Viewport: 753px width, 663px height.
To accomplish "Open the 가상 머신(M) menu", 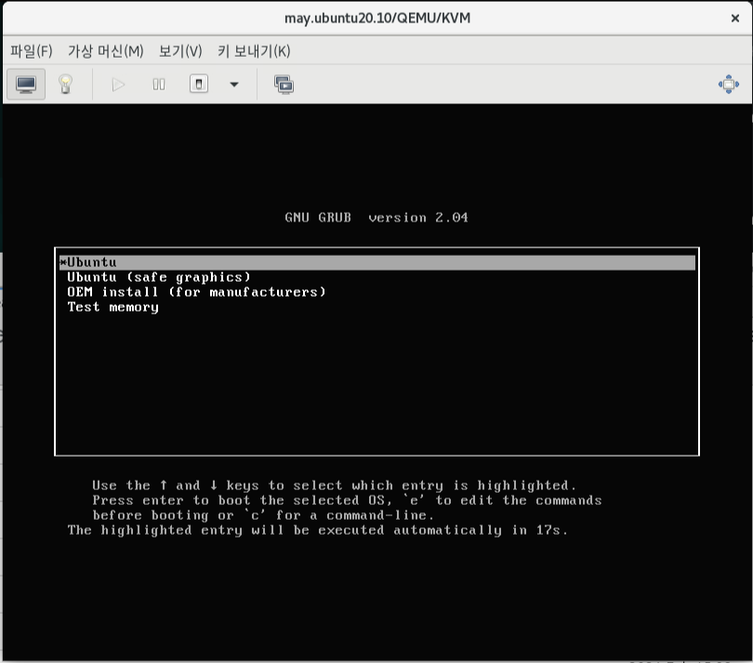I will tap(106, 51).
